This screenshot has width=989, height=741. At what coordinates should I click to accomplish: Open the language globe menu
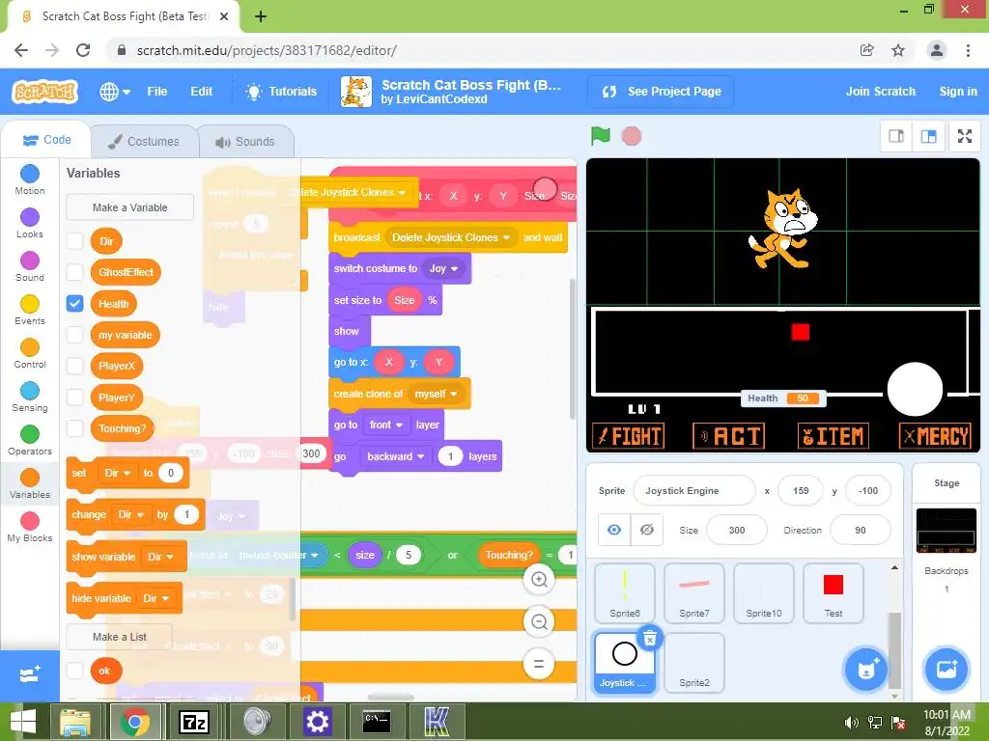pos(115,92)
